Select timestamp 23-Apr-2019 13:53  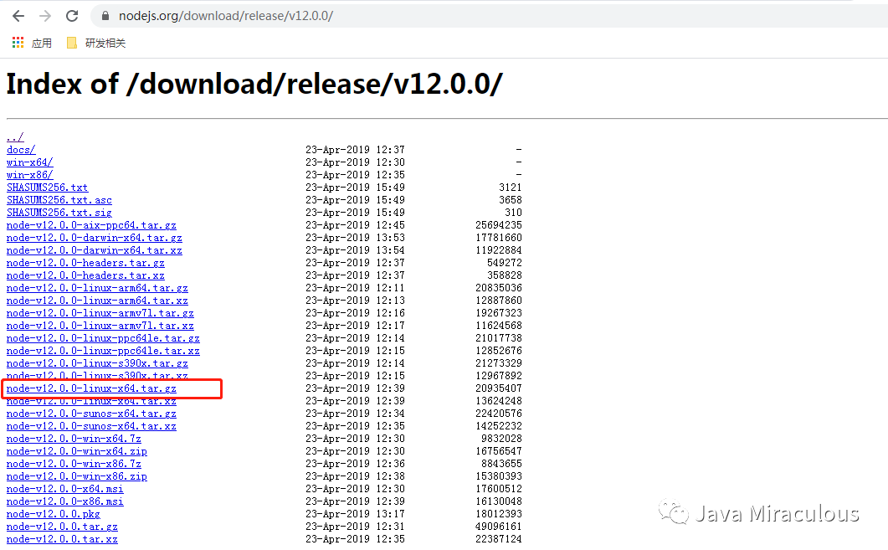(355, 238)
